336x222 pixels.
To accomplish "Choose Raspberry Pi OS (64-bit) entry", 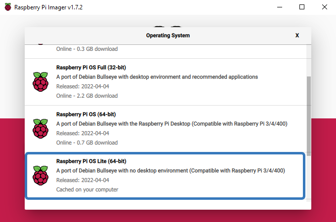I will coord(166,129).
